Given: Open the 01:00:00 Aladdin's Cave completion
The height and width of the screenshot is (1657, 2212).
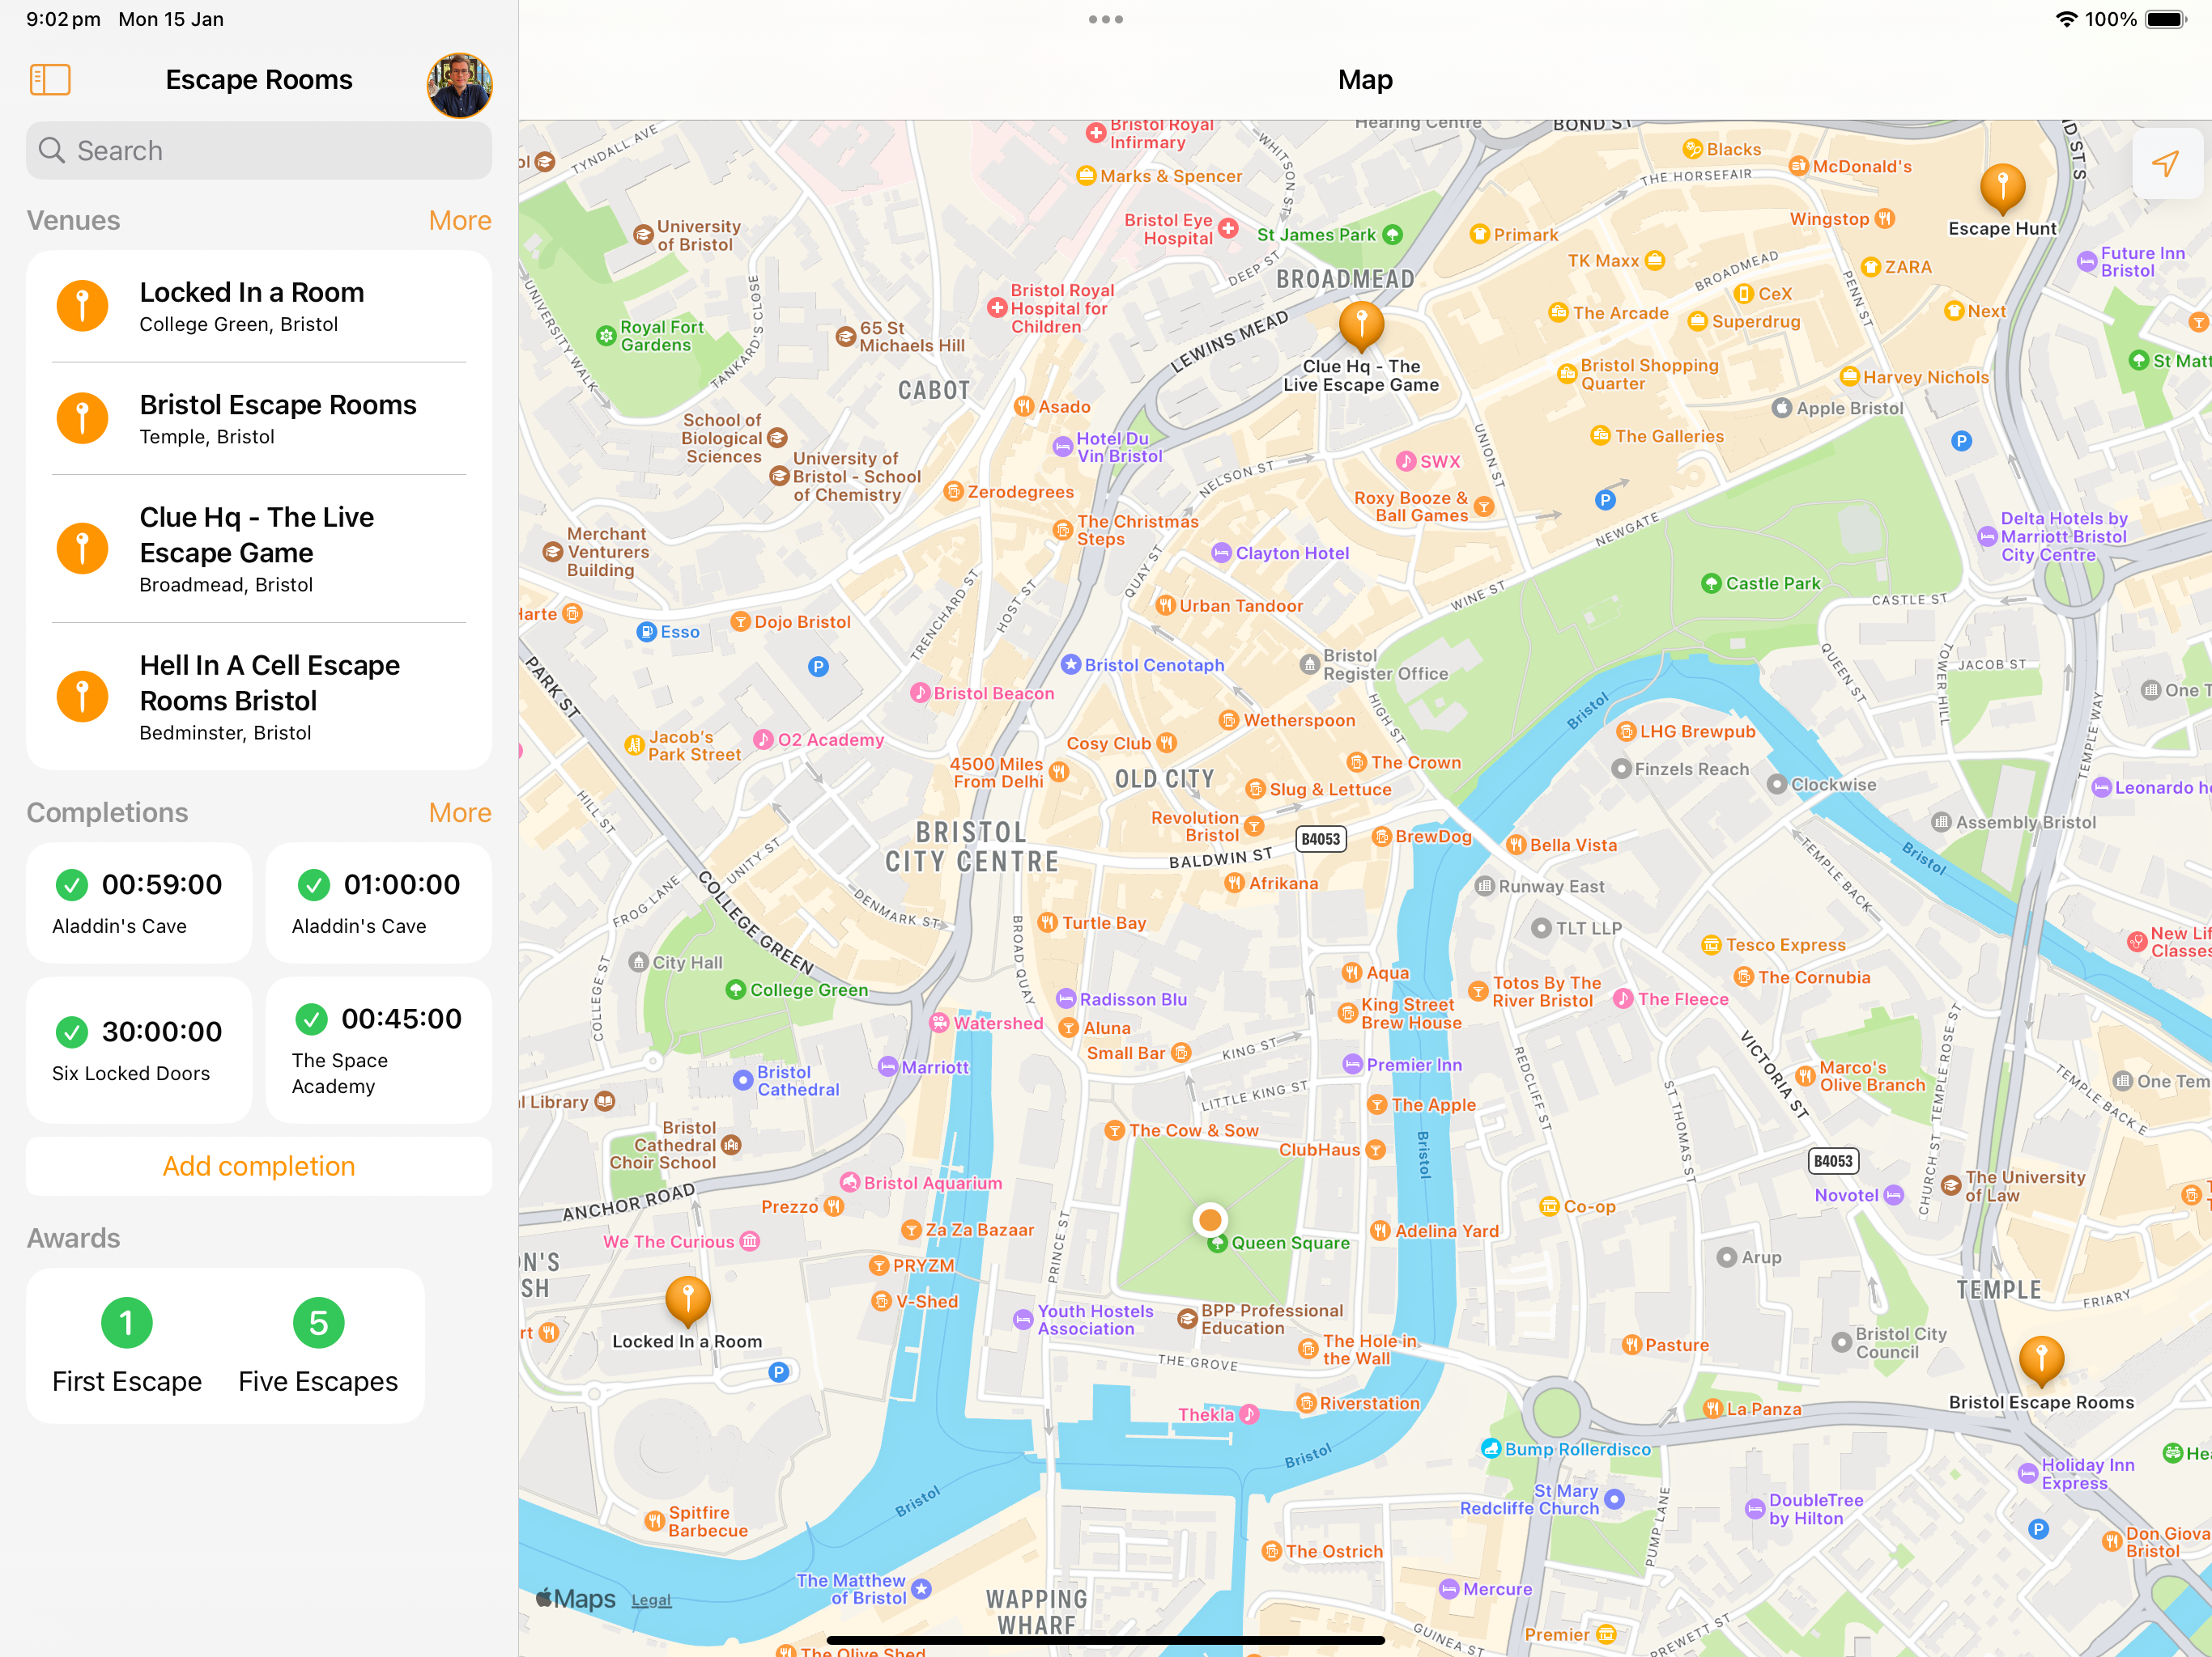Looking at the screenshot, I should tap(379, 902).
